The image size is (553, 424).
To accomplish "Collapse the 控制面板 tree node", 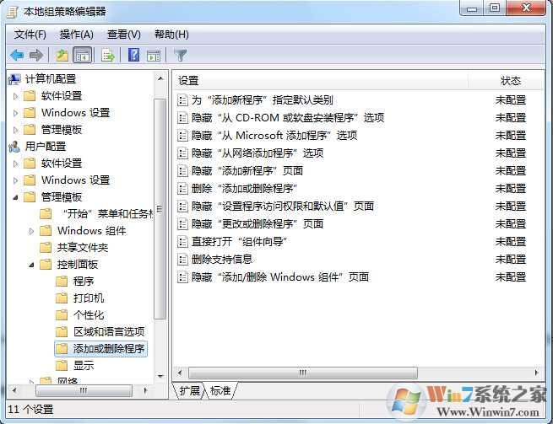I will 31,265.
